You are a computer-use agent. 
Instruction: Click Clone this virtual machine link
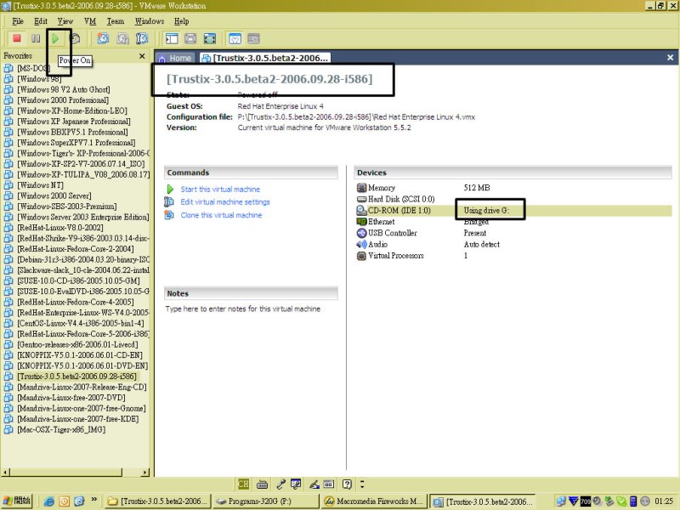click(x=221, y=215)
